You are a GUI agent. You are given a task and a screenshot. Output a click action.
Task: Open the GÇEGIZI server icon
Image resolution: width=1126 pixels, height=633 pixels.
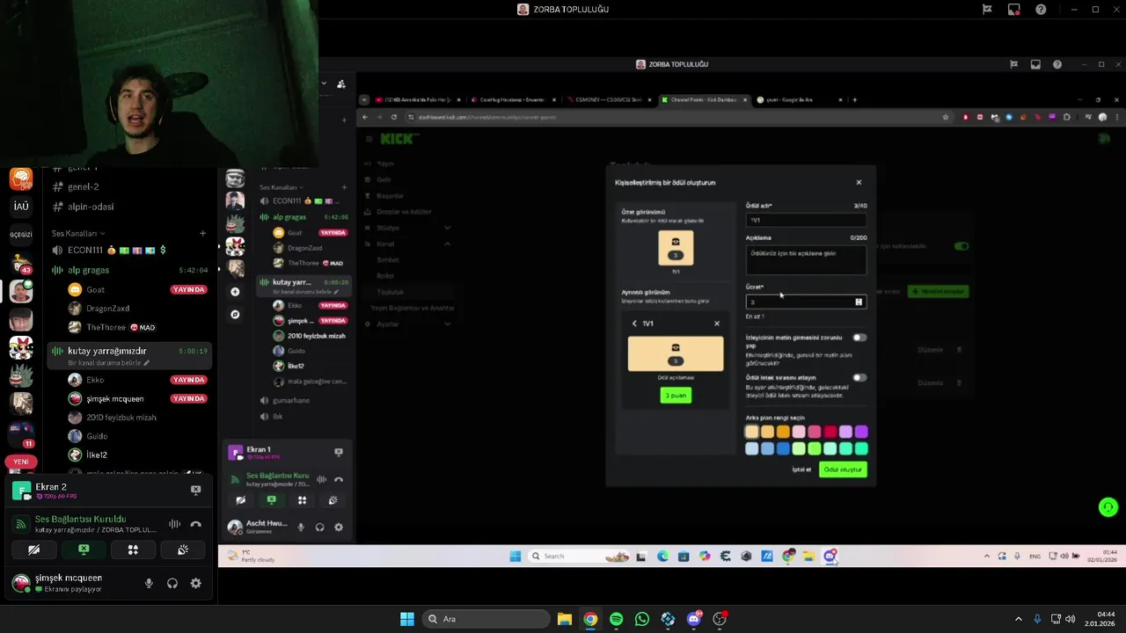click(x=21, y=235)
